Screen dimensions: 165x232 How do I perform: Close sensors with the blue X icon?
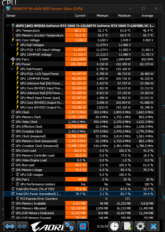[x=153, y=226]
